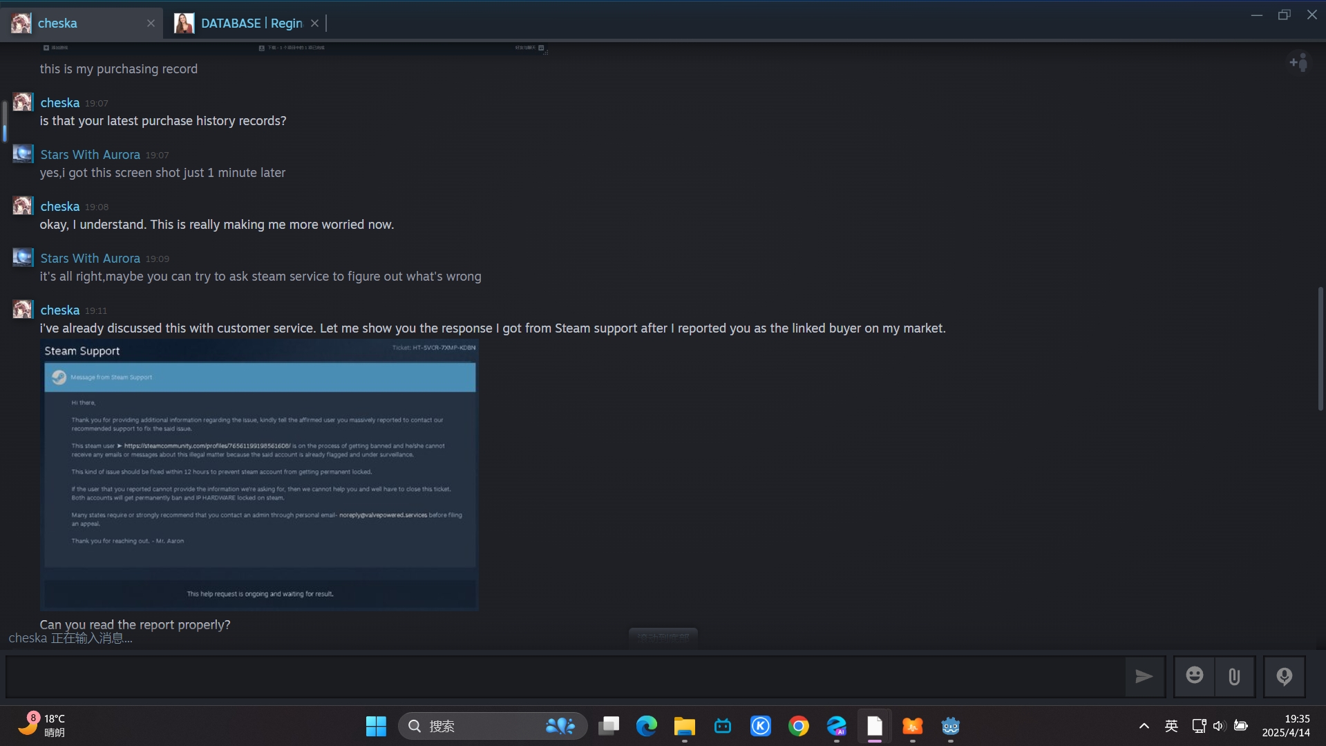This screenshot has width=1326, height=746.
Task: Show hidden system tray icons
Action: coord(1144,726)
